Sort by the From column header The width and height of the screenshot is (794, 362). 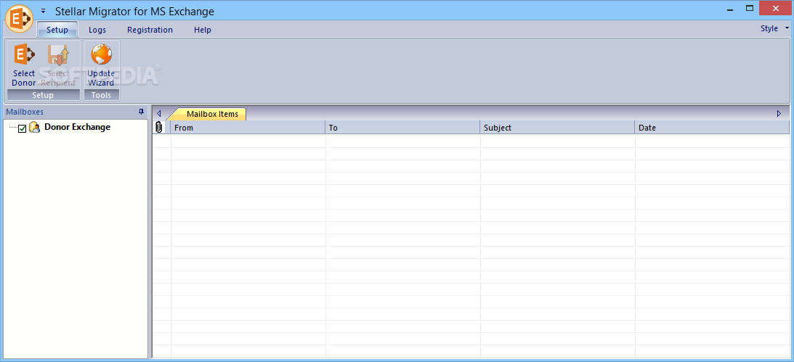tap(248, 128)
